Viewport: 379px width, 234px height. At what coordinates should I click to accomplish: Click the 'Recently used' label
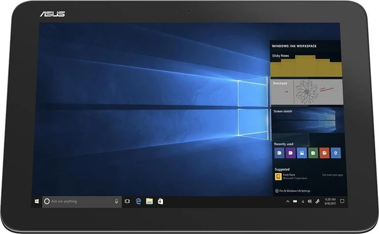[284, 144]
